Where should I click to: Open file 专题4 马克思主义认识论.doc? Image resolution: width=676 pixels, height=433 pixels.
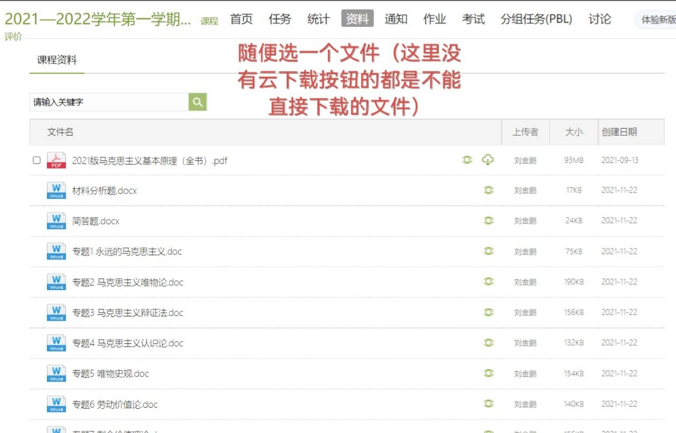pyautogui.click(x=128, y=343)
